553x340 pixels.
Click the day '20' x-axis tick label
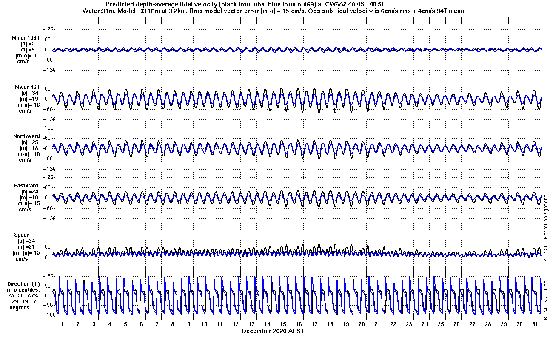(x=362, y=324)
